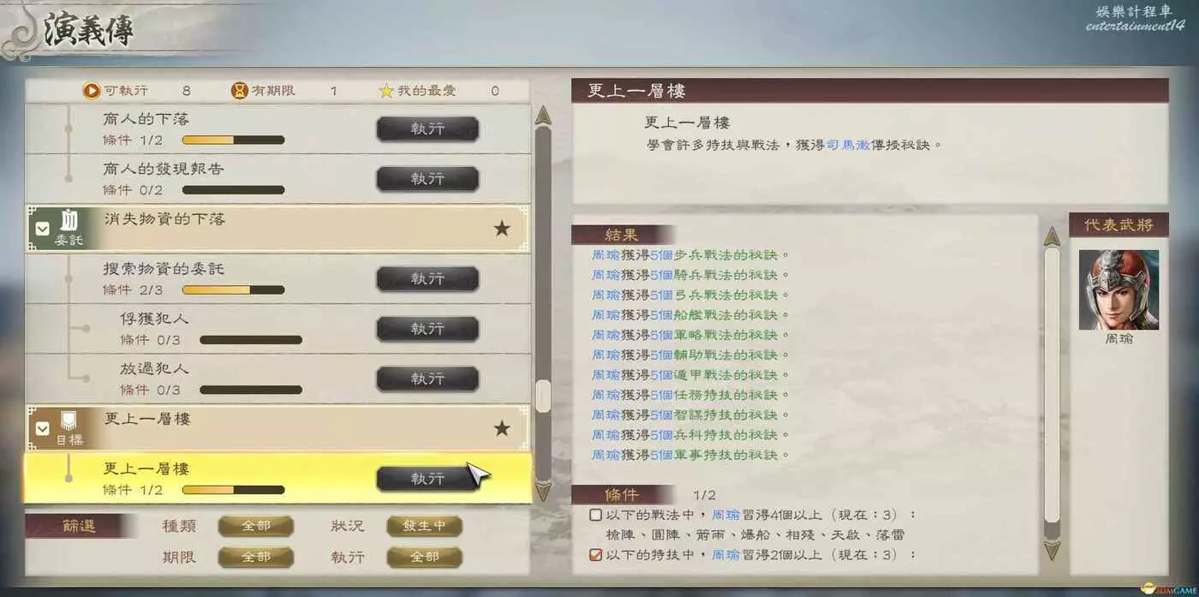1199x597 pixels.
Task: Toggle the checked 特技 condition checkbox
Action: click(596, 554)
